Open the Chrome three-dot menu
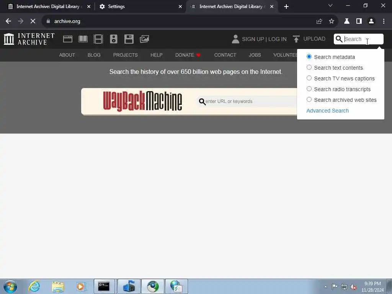This screenshot has width=392, height=294. point(384,21)
